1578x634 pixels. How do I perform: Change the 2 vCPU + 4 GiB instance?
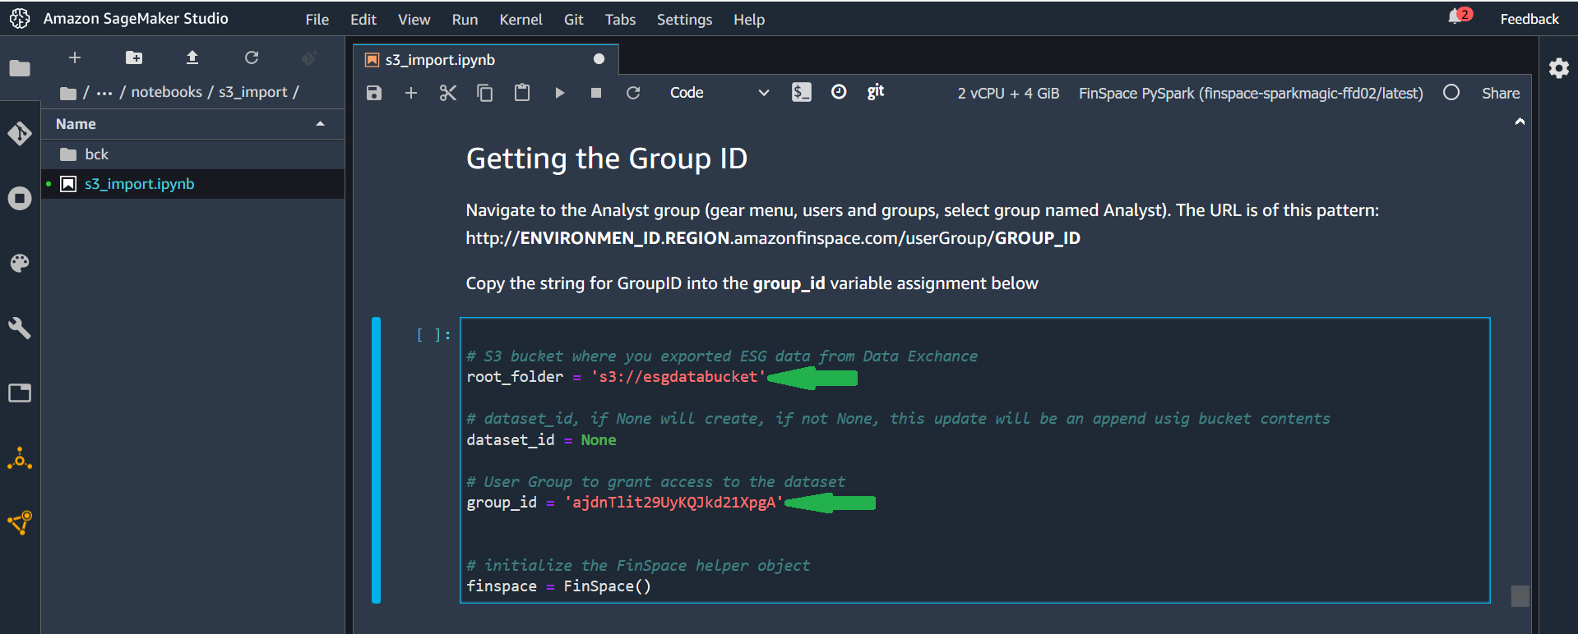click(1008, 93)
